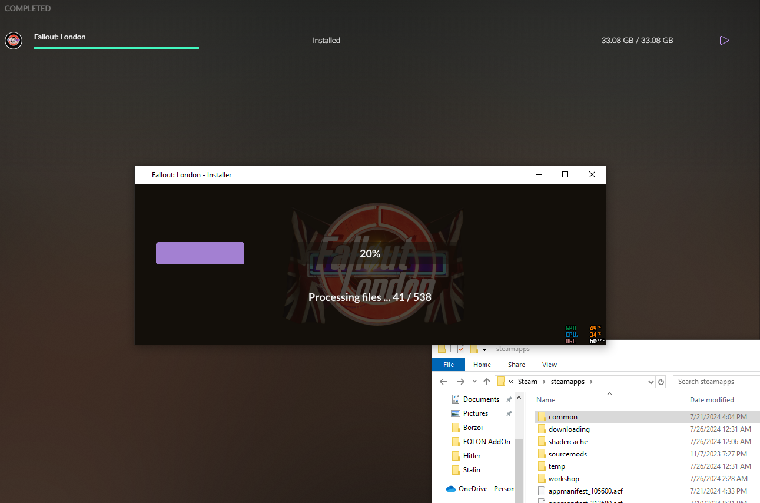
Task: Open the Home ribbon tab in Explorer
Action: click(482, 365)
